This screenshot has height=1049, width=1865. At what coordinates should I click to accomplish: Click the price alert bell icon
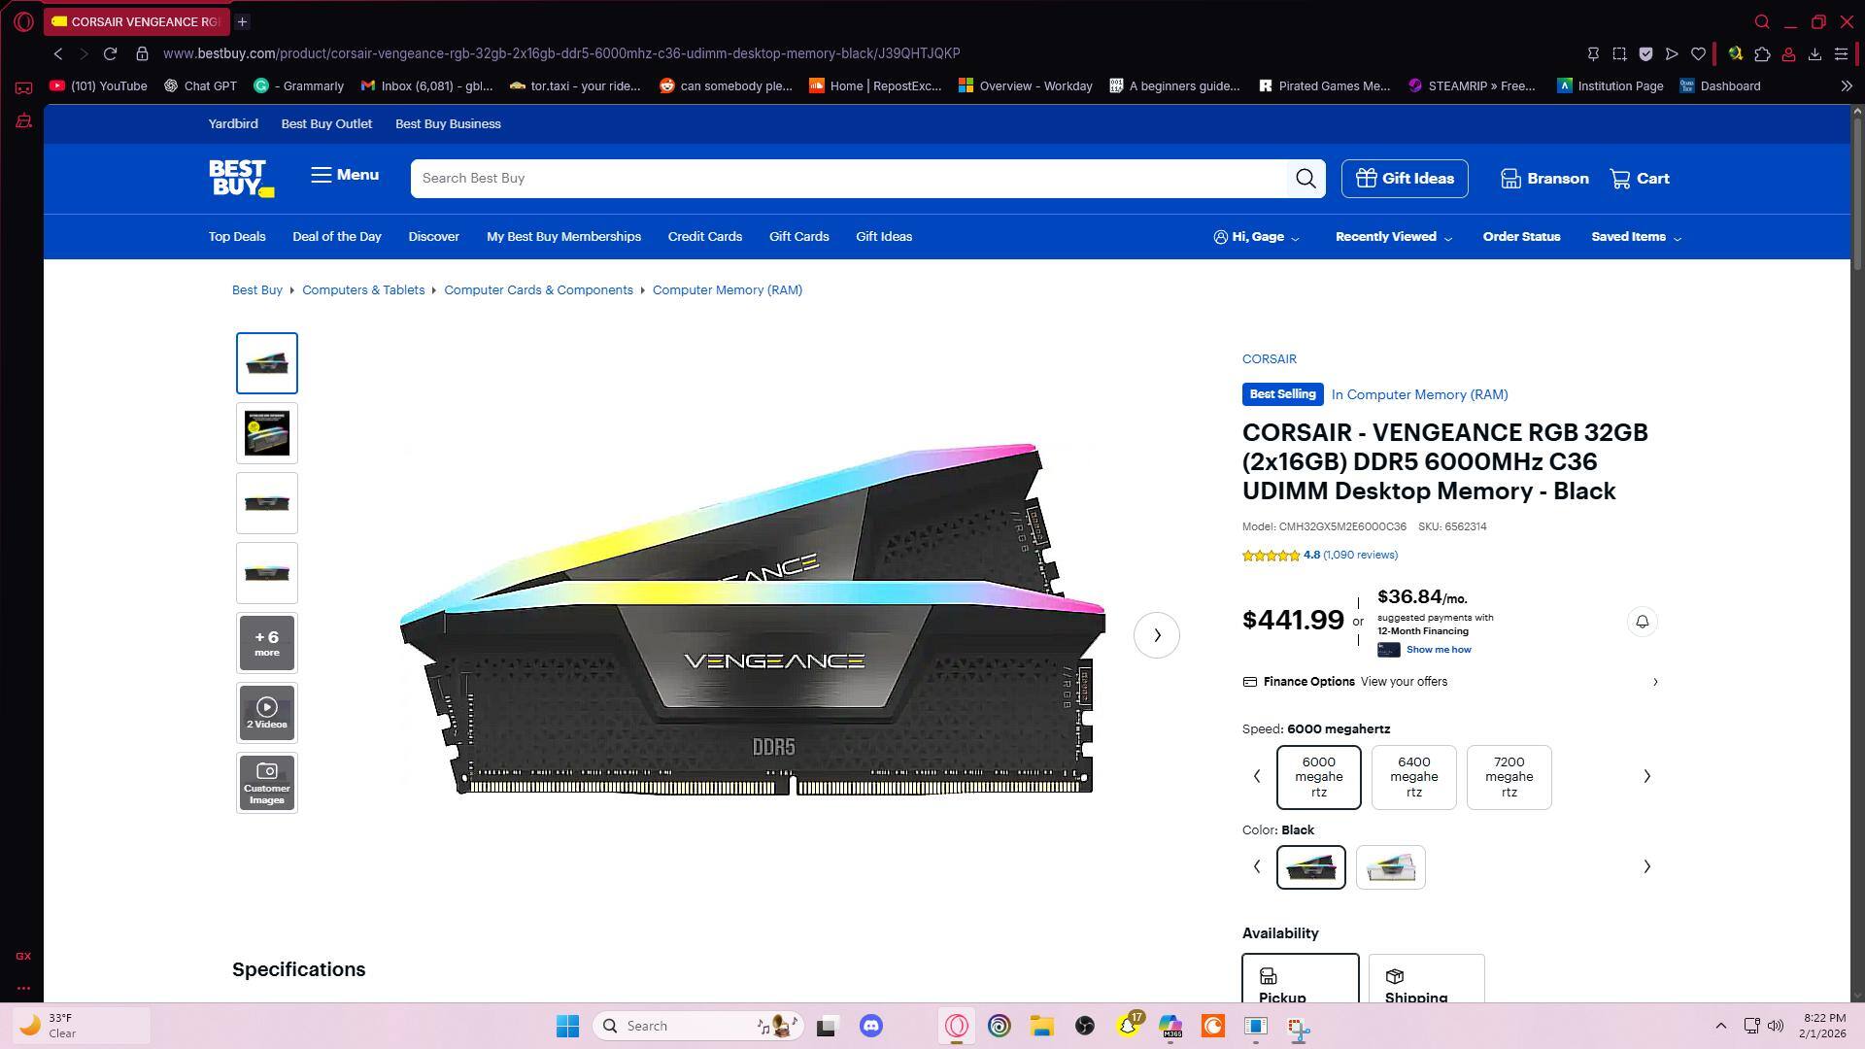click(x=1642, y=621)
